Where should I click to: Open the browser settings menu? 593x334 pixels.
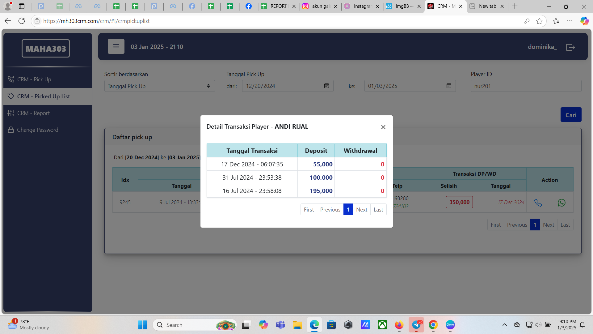(570, 21)
